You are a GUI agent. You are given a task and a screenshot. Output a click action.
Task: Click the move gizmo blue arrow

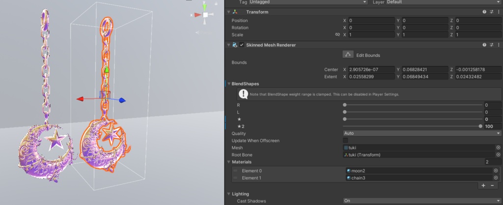tap(122, 100)
